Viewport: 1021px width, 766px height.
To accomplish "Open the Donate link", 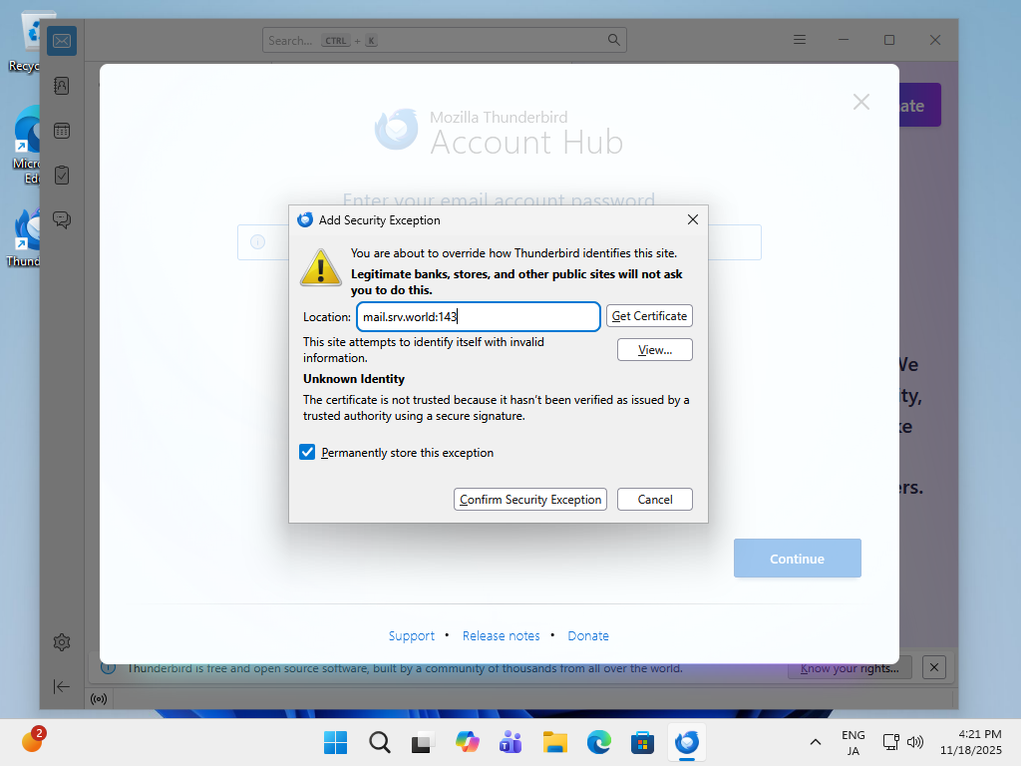I will point(588,635).
